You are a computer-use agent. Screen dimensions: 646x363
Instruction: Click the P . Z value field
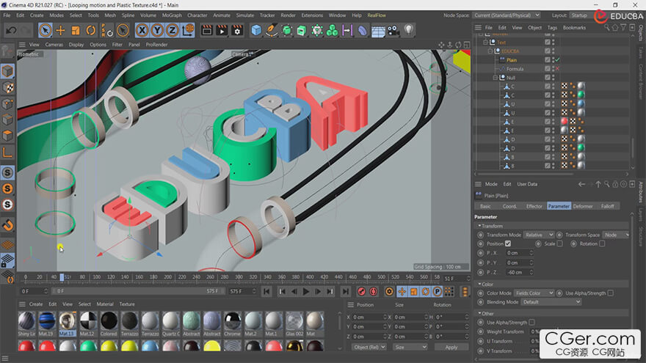pos(519,272)
